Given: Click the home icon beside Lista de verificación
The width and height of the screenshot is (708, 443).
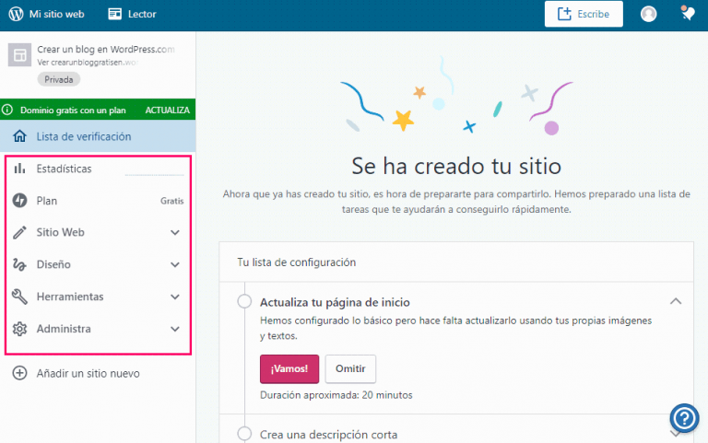Looking at the screenshot, I should pyautogui.click(x=19, y=136).
